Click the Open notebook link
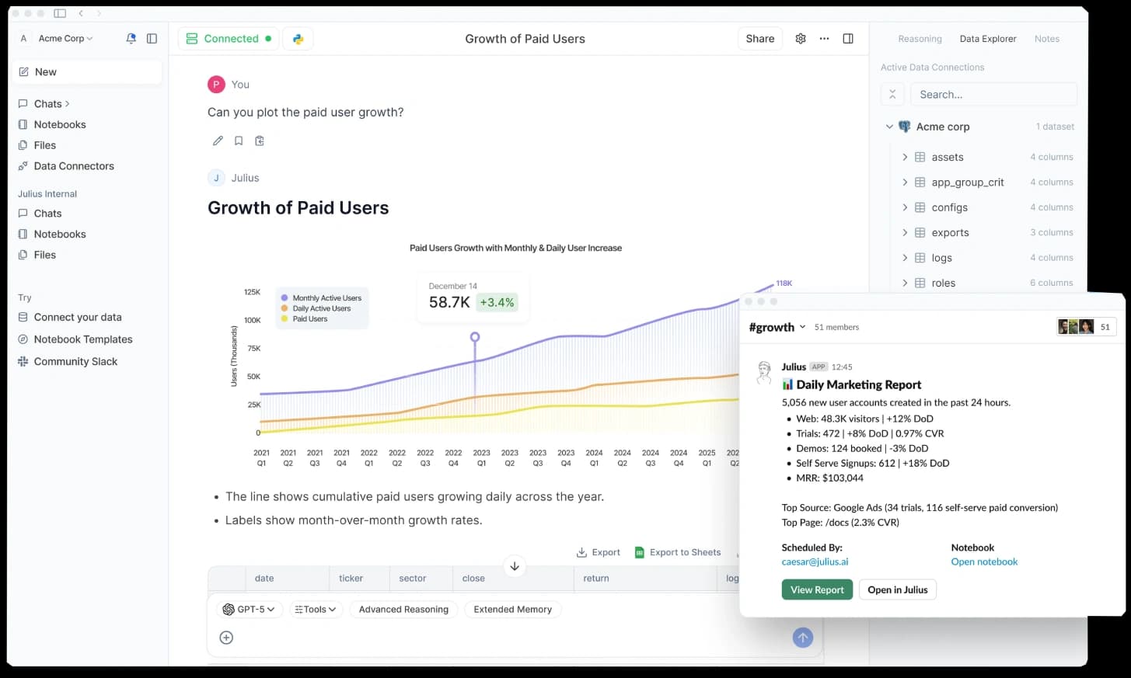The height and width of the screenshot is (678, 1131). [984, 562]
